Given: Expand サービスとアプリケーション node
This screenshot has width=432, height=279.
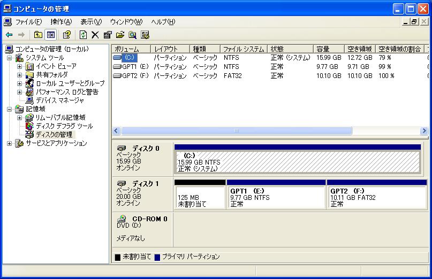Looking at the screenshot, I should (x=9, y=143).
